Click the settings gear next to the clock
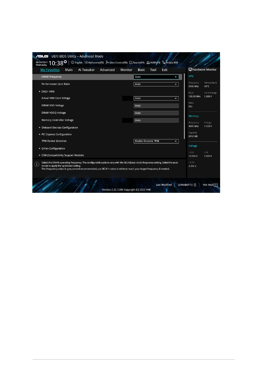 [65, 62]
